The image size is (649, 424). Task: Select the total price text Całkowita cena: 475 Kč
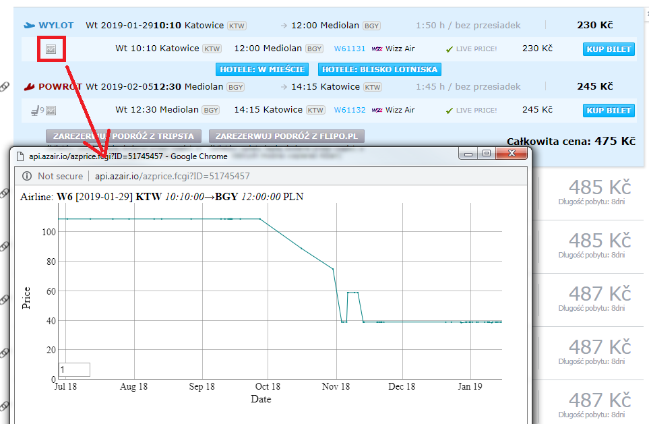pos(571,142)
